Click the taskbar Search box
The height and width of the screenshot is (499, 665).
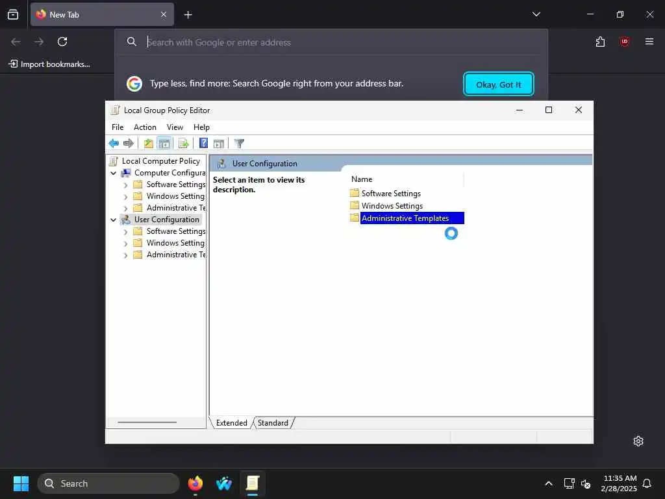108,483
